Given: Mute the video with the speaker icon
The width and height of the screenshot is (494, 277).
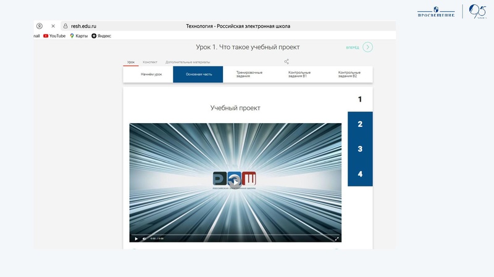Looking at the screenshot, I should 144,238.
